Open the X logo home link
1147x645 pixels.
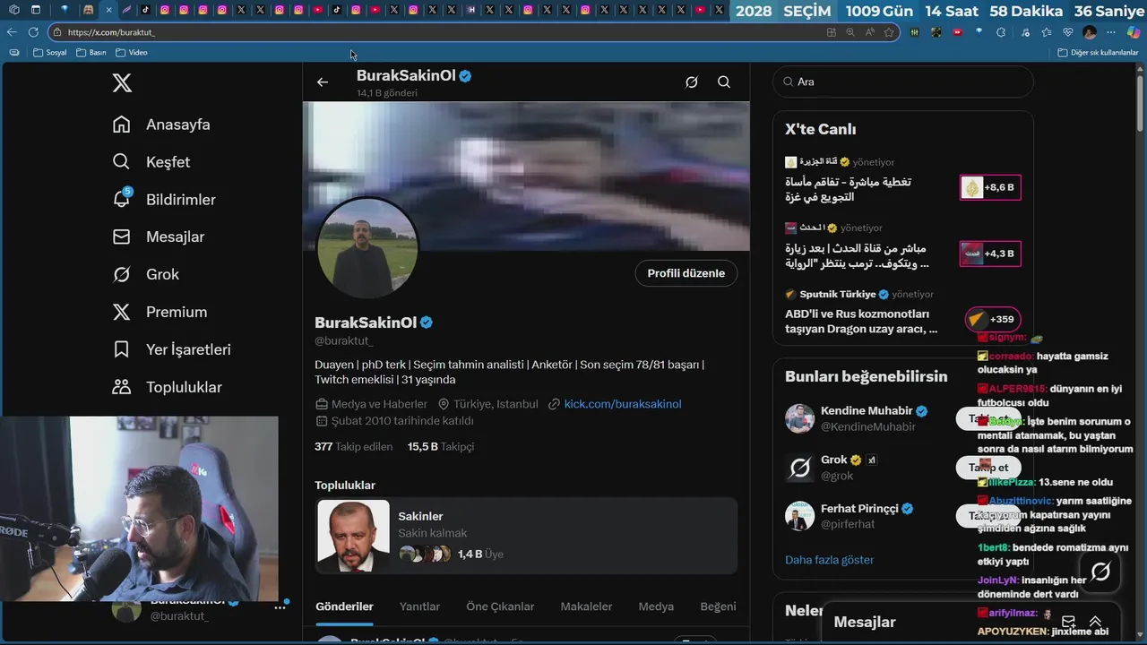pos(122,83)
